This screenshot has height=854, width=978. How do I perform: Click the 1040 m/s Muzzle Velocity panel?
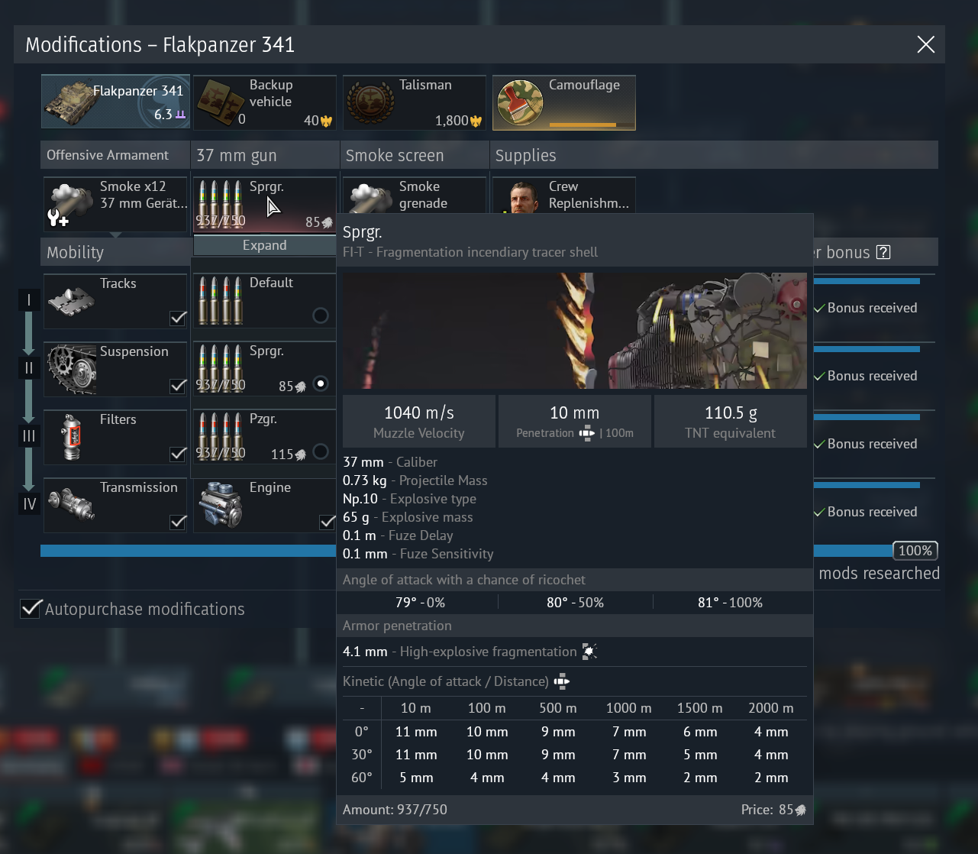click(419, 422)
